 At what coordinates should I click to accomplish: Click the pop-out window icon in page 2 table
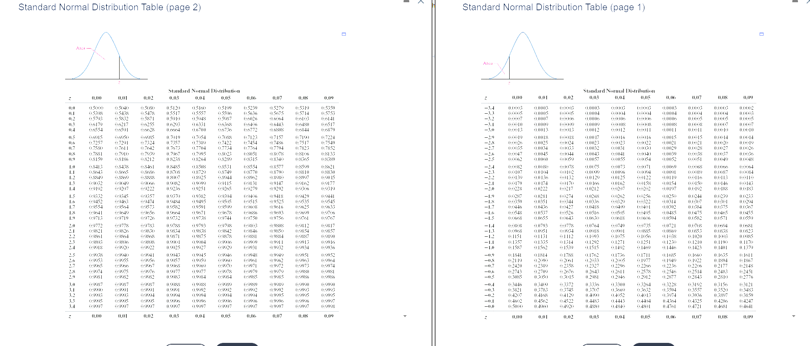click(x=344, y=34)
